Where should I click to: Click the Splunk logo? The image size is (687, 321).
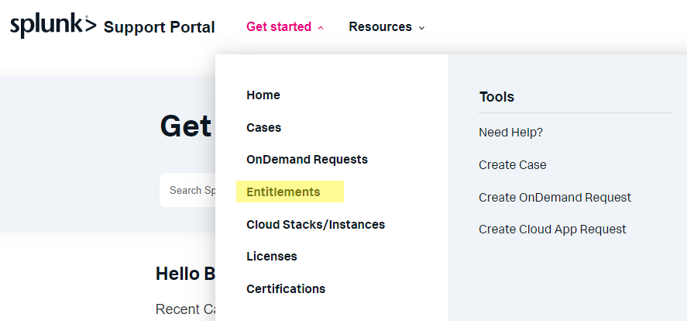pyautogui.click(x=53, y=26)
